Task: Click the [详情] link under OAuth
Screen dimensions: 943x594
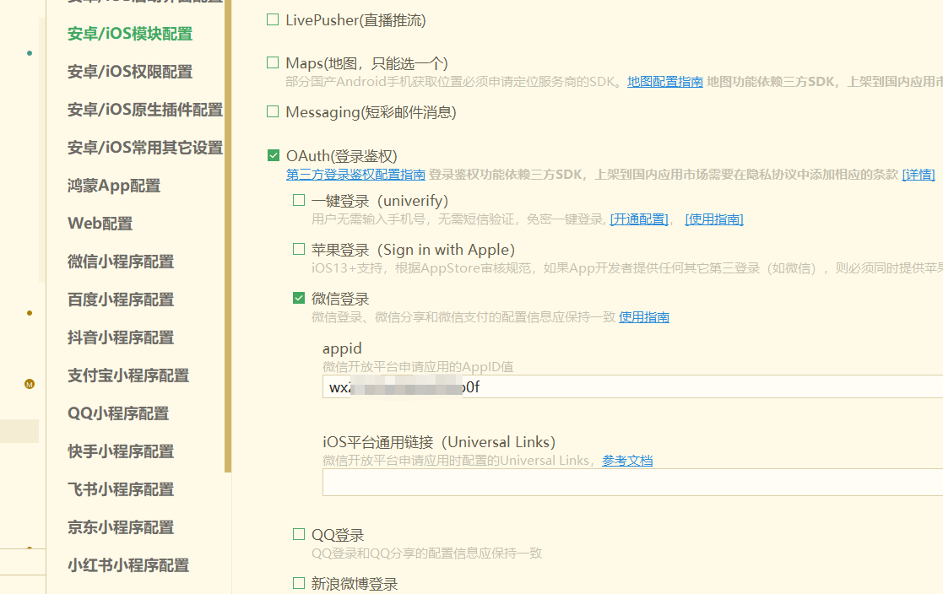Action: (x=918, y=175)
